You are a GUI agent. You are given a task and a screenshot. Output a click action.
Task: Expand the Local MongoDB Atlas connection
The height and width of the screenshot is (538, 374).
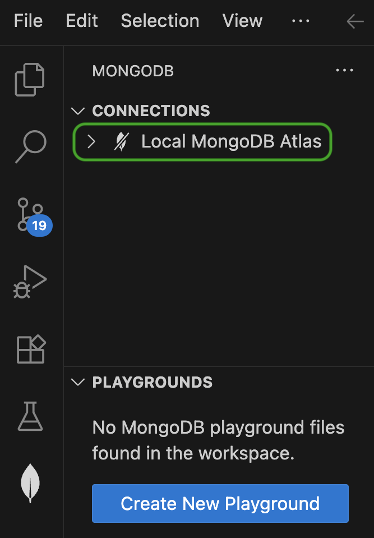[x=91, y=141]
